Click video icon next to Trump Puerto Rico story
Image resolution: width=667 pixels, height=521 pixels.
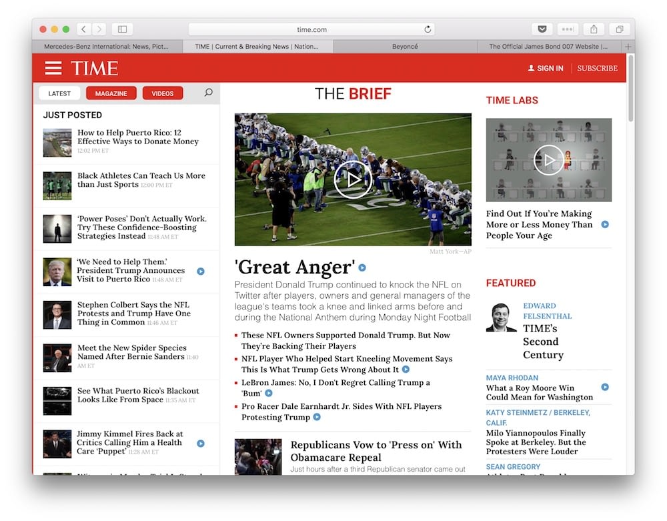201,272
